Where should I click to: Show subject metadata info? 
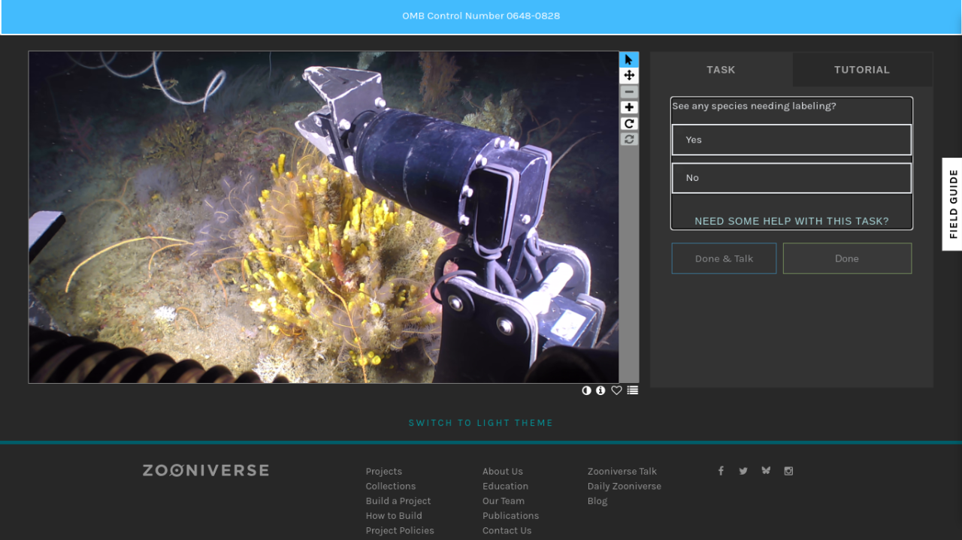(600, 391)
